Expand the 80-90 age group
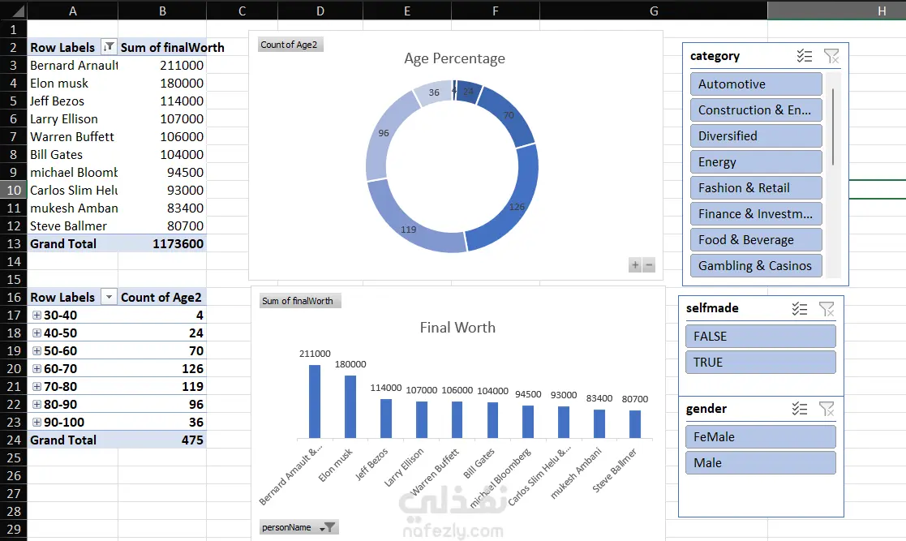Screen dimensions: 906x541 37,405
